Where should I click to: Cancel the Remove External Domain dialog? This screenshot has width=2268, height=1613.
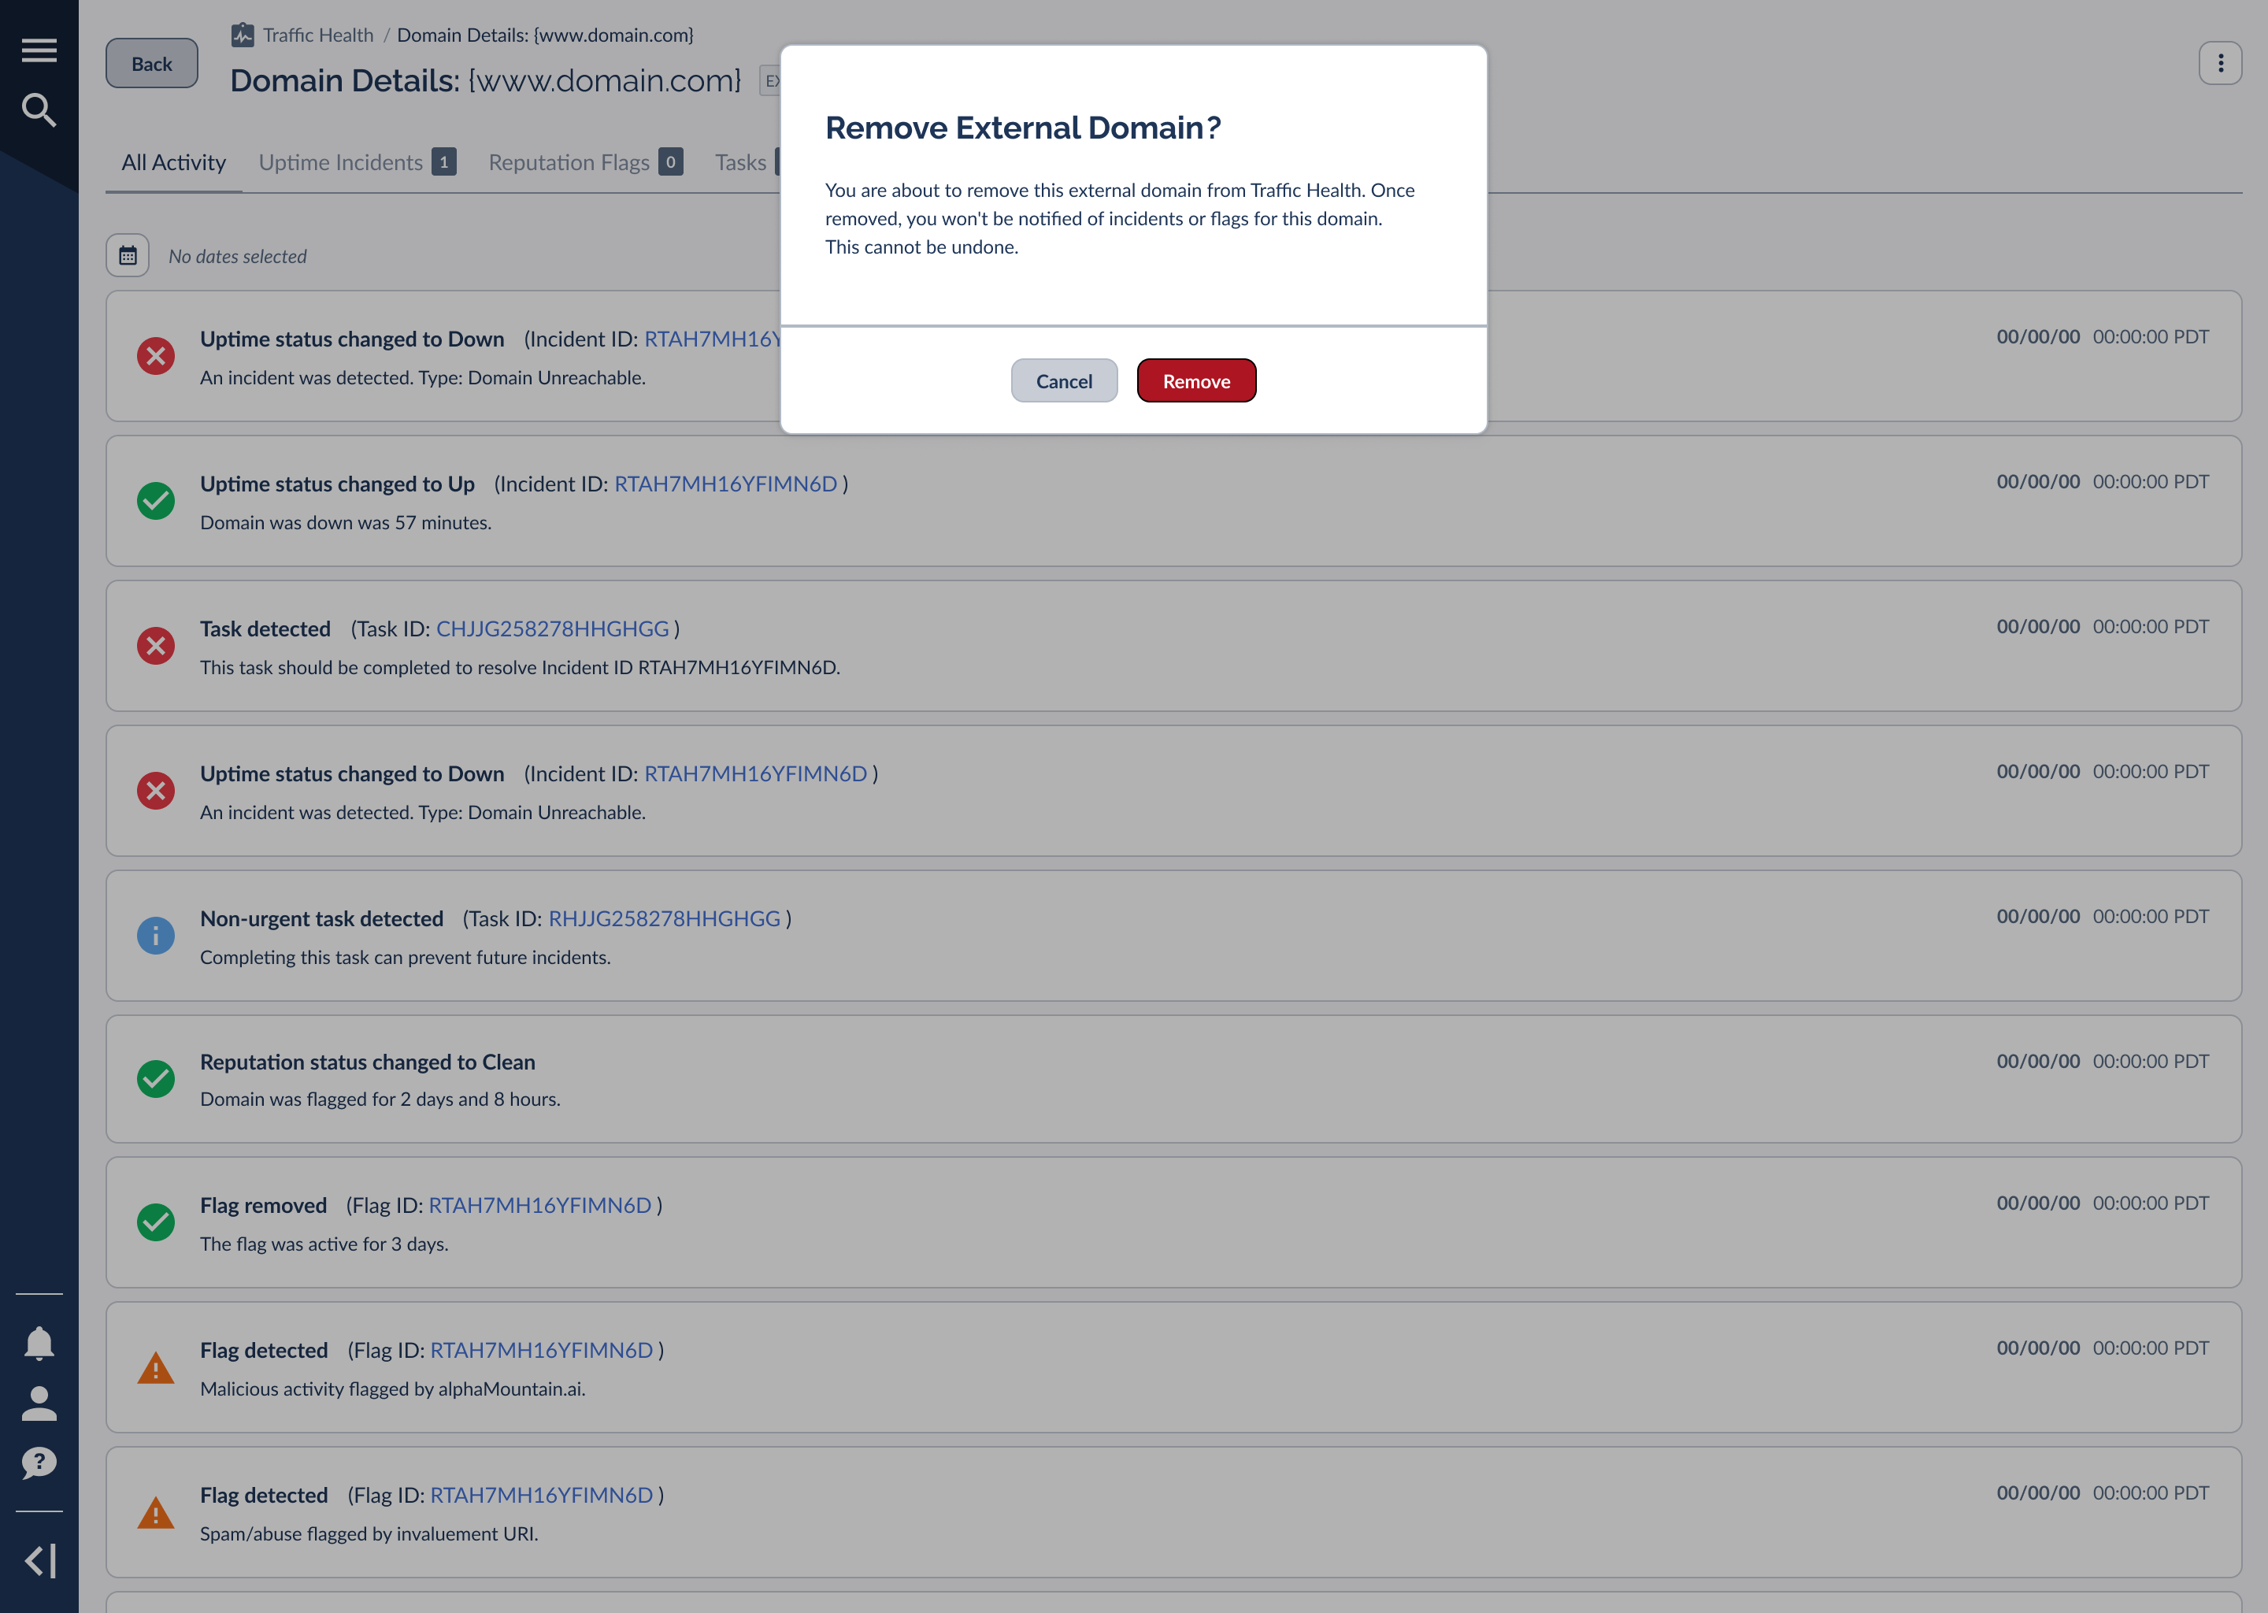pos(1065,380)
